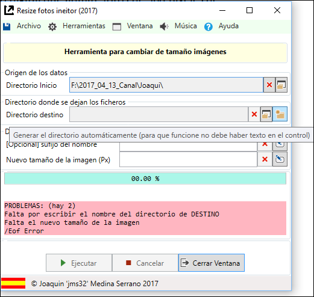Open the Ayuda menu

click(228, 26)
